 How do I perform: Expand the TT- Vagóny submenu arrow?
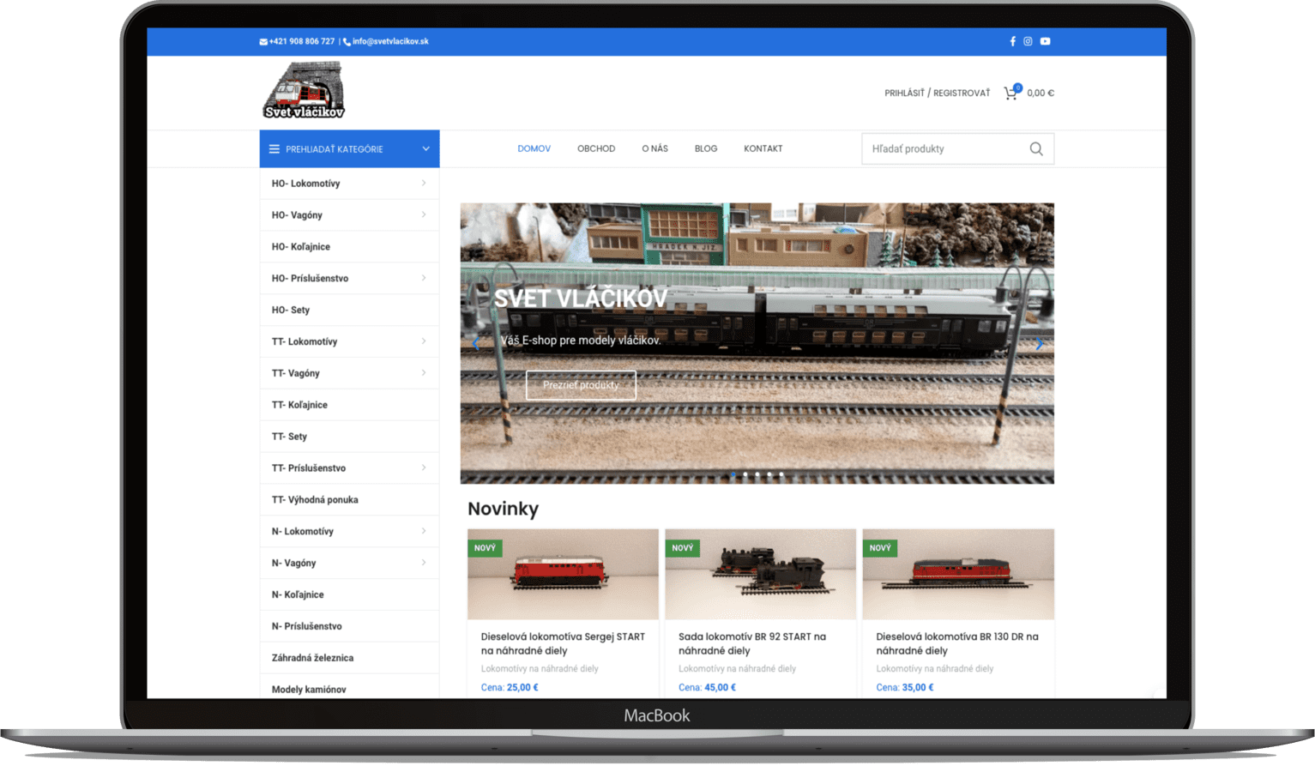point(424,373)
